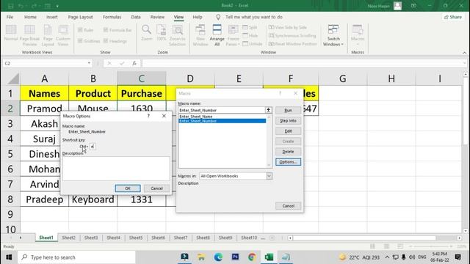Screen dimensions: 470x264
Task: Click Reset Window Position
Action: 292,44
